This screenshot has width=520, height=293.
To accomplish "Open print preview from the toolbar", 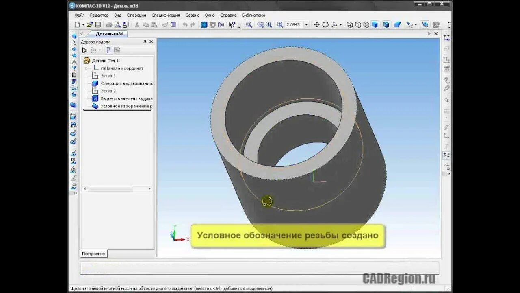I will pyautogui.click(x=117, y=25).
